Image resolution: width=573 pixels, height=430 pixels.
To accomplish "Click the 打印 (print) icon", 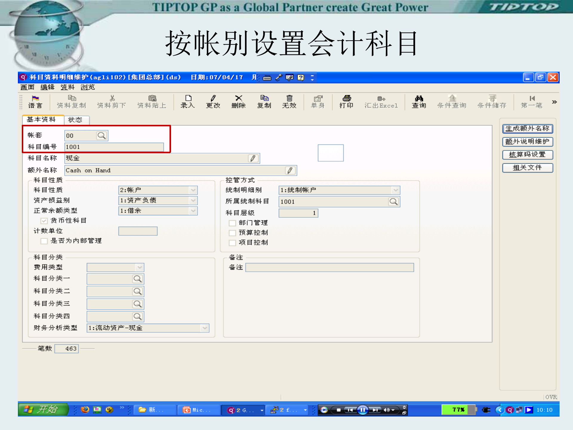I will click(x=346, y=102).
